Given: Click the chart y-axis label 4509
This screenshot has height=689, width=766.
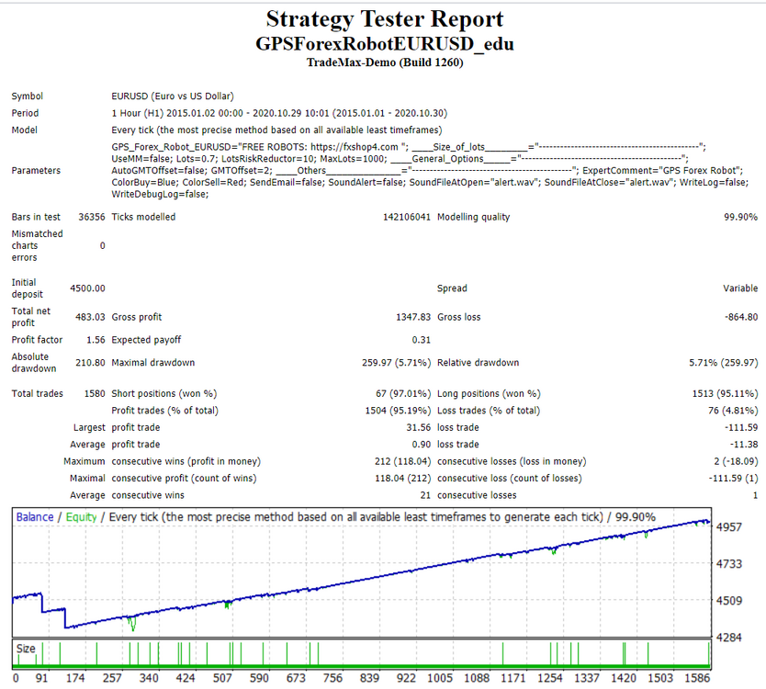Looking at the screenshot, I should point(729,601).
